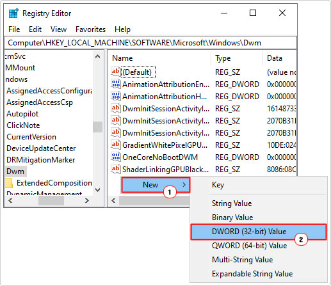Click the 1614873 data cell
The width and height of the screenshot is (331, 286).
(281, 109)
